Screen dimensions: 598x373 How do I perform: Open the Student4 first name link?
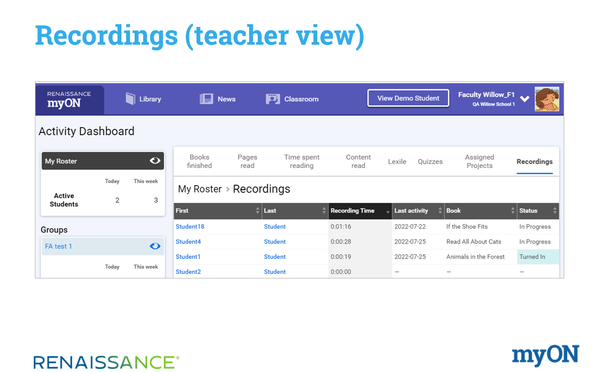[x=188, y=242]
